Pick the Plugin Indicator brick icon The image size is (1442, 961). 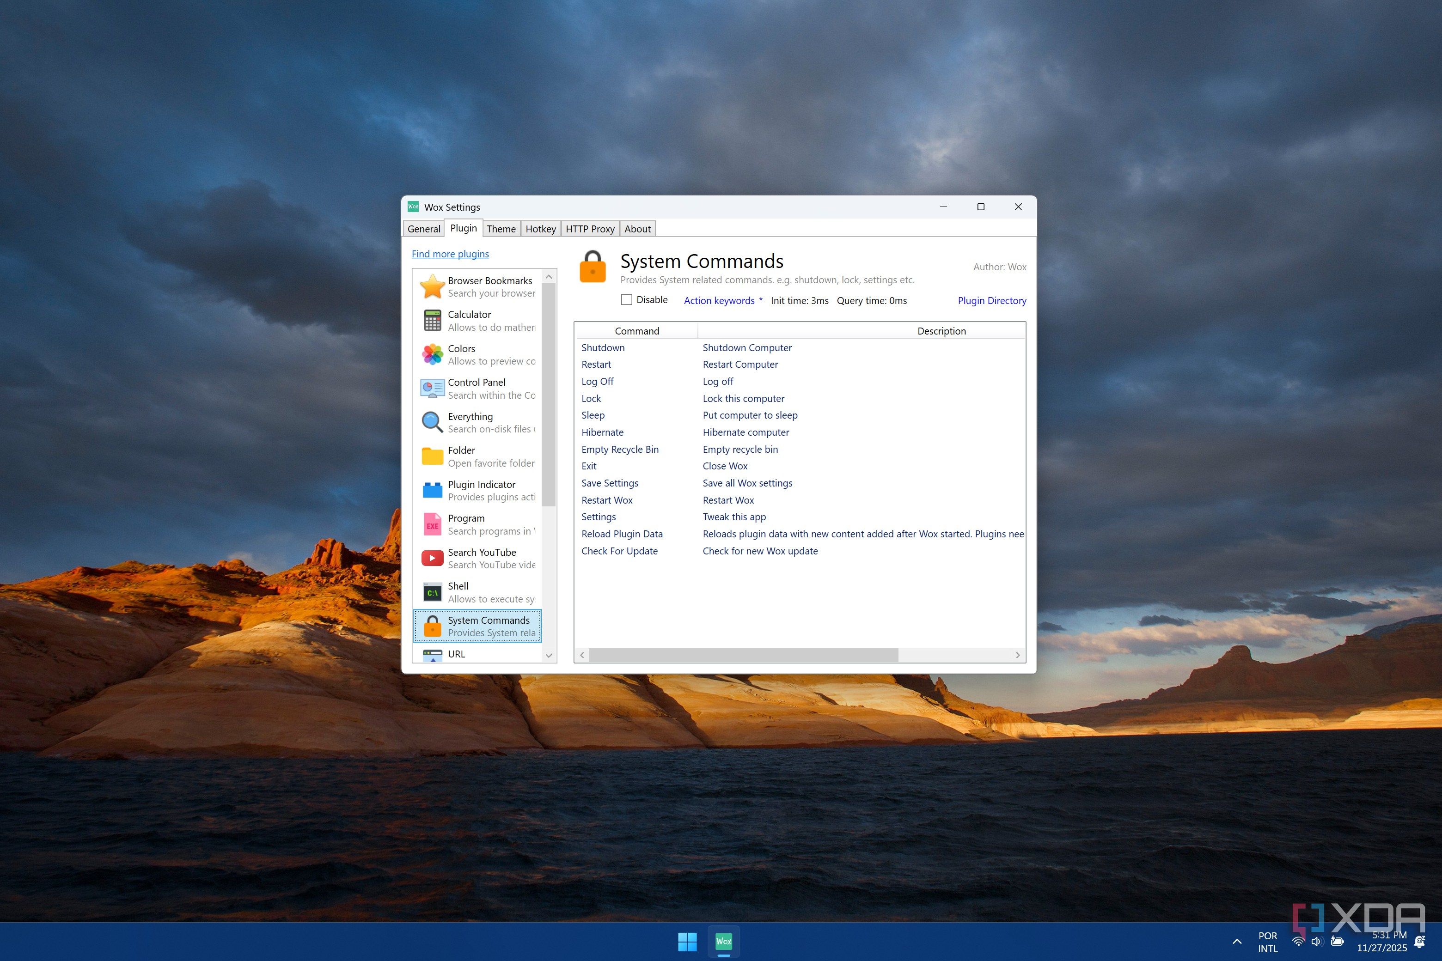(432, 490)
